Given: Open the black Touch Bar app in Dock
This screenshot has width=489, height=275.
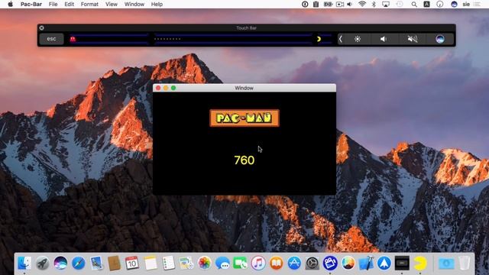Looking at the screenshot, I should [x=402, y=263].
